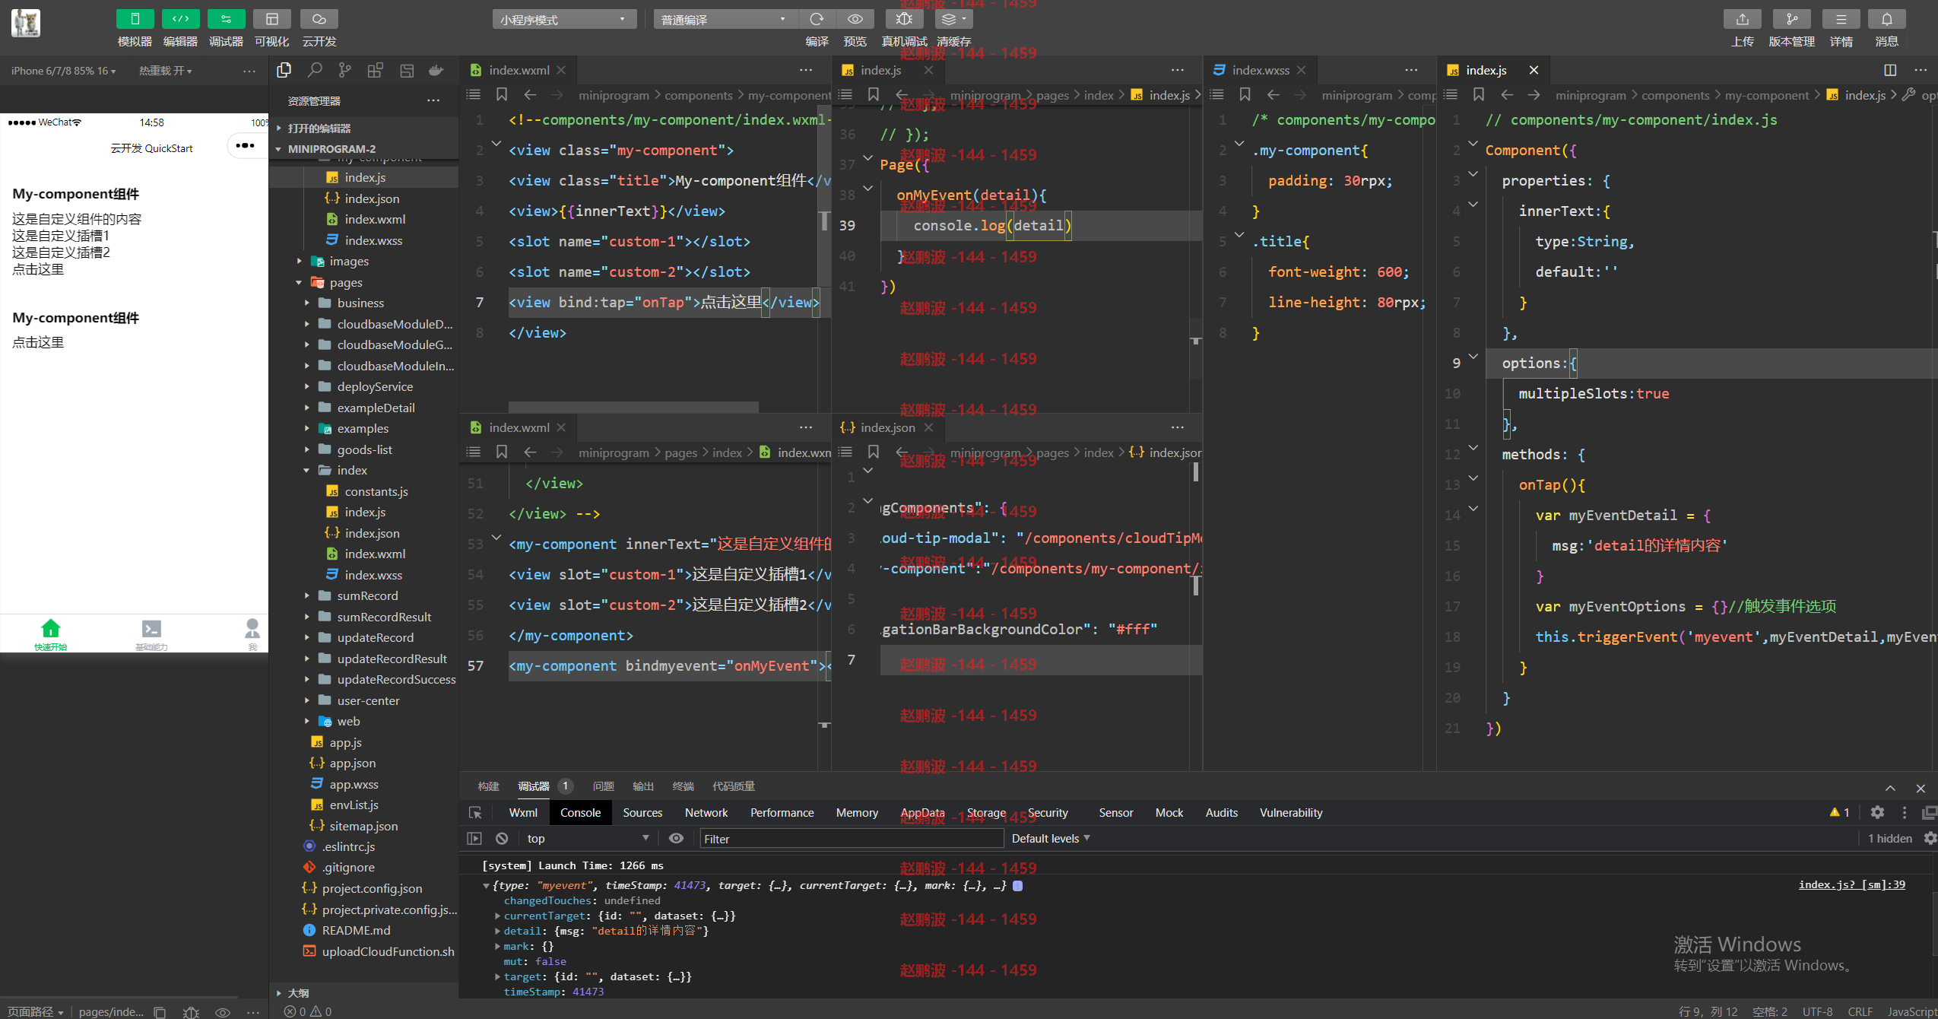This screenshot has width=1938, height=1019.
Task: Open the search sidebar icon
Action: point(315,70)
